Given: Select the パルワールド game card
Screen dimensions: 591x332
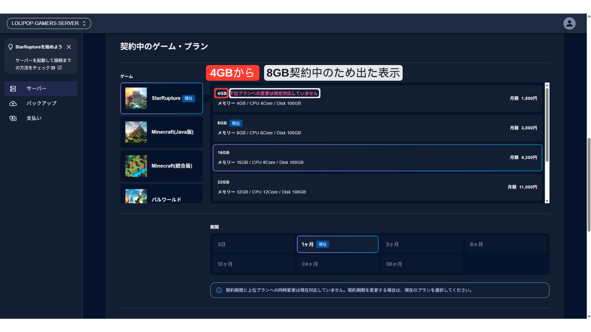Looking at the screenshot, I should tap(162, 194).
